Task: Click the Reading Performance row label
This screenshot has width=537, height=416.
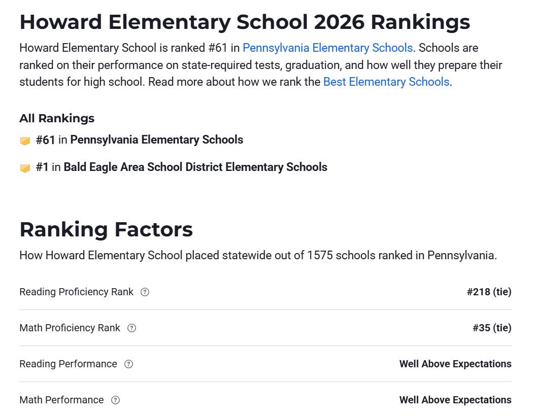Action: point(68,364)
